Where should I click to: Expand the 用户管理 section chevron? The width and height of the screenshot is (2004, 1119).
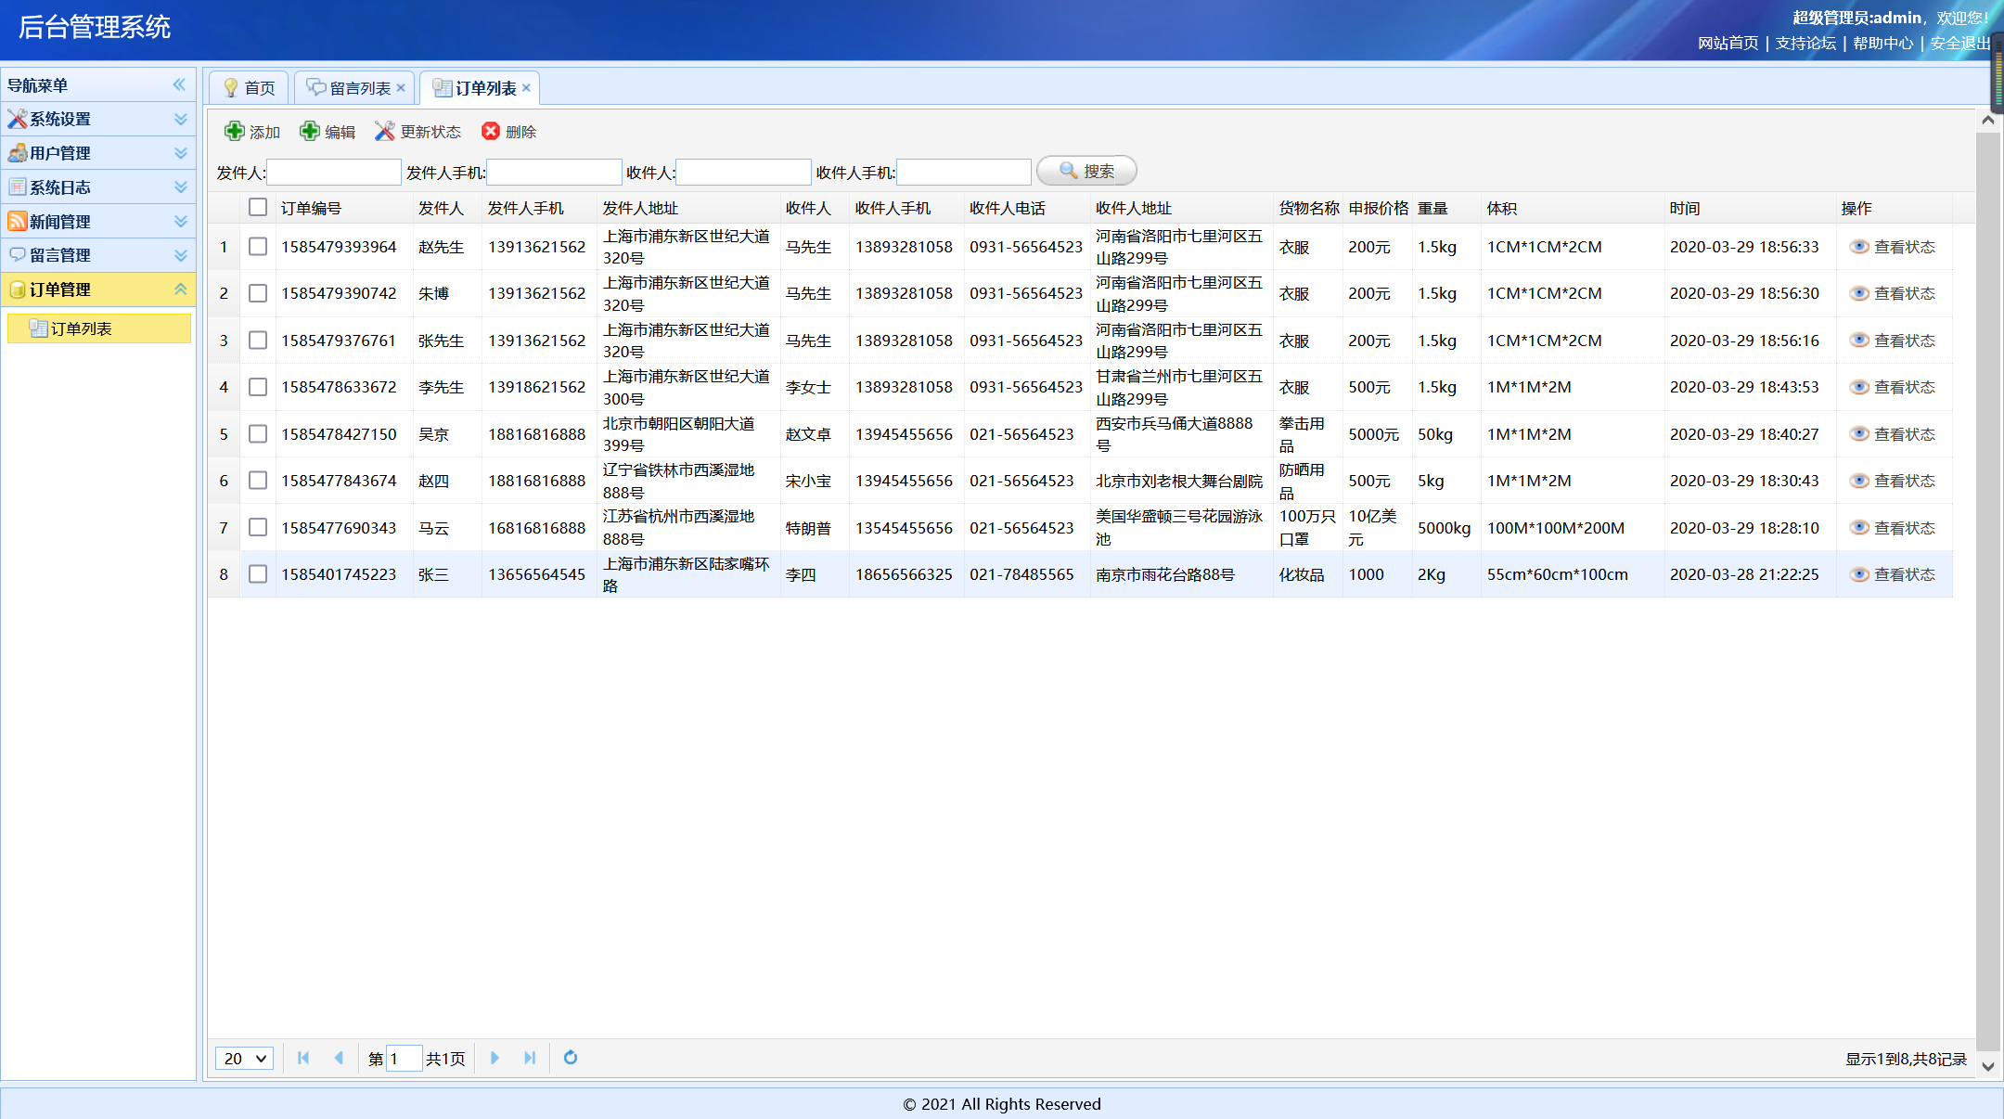(x=181, y=153)
